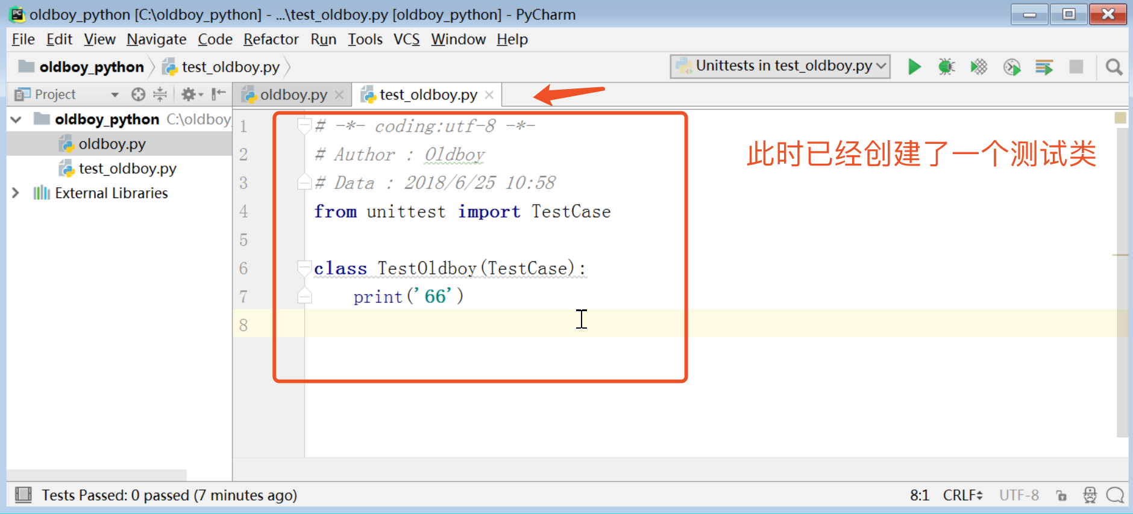Image resolution: width=1133 pixels, height=514 pixels.
Task: Open the Code menu
Action: 215,40
